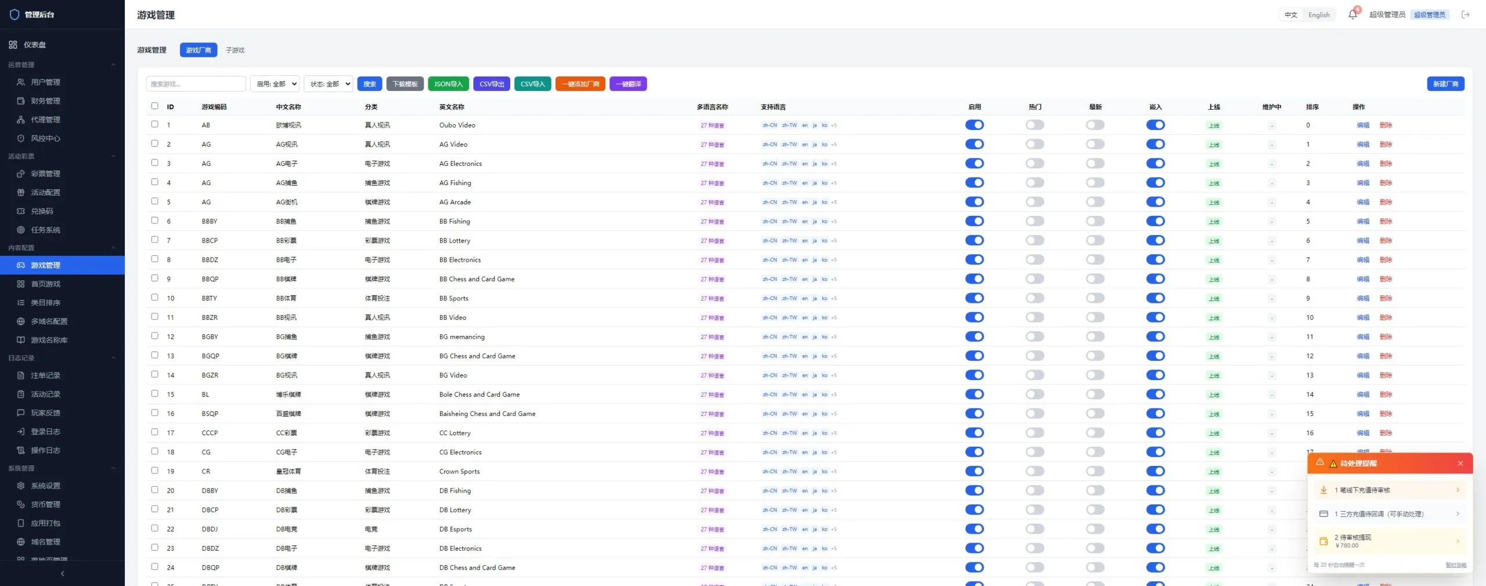
Task: Toggle 最新 switch for BB Lottery
Action: [1095, 240]
